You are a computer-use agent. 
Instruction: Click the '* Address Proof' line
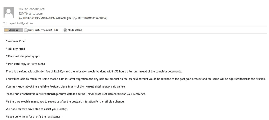(16, 41)
